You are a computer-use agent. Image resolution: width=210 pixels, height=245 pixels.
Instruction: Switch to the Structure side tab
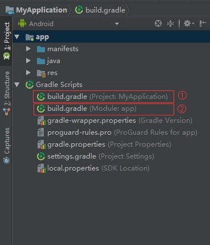(x=7, y=93)
